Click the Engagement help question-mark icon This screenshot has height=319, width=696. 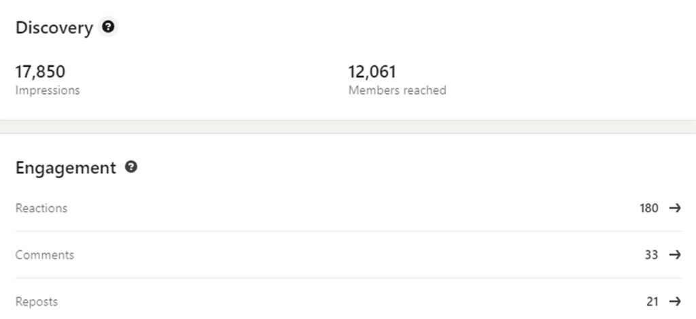(131, 167)
